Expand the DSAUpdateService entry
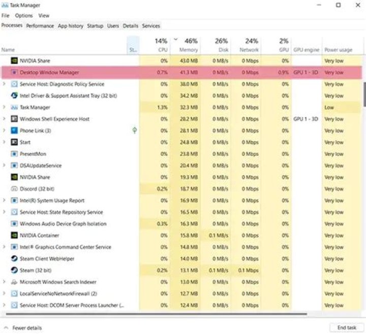The image size is (366, 334). 5,165
